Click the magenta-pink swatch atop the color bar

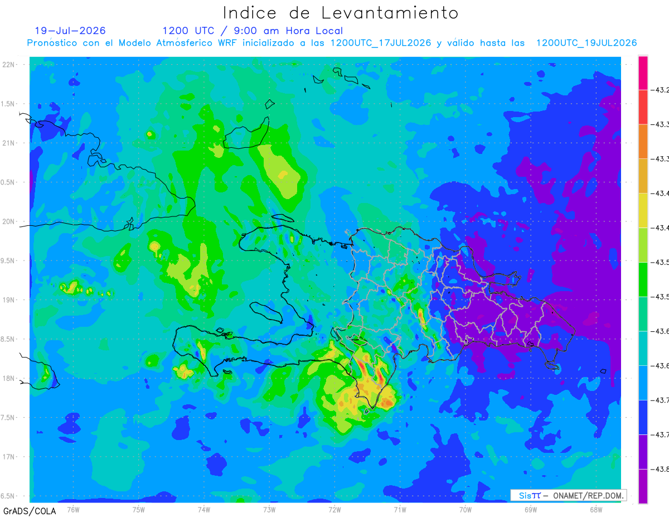pyautogui.click(x=643, y=73)
